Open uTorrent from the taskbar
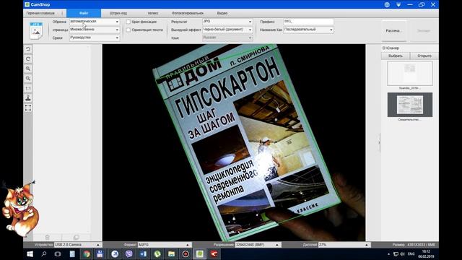 (x=157, y=253)
